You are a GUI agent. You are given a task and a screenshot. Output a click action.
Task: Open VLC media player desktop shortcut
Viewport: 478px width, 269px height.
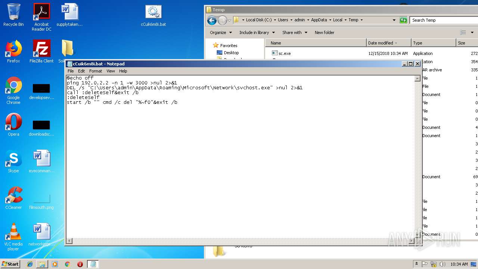point(13,237)
